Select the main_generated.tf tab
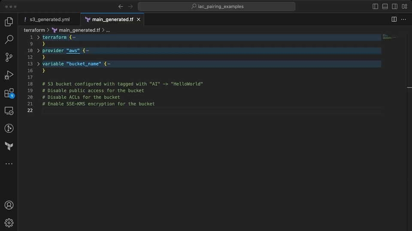 point(112,20)
